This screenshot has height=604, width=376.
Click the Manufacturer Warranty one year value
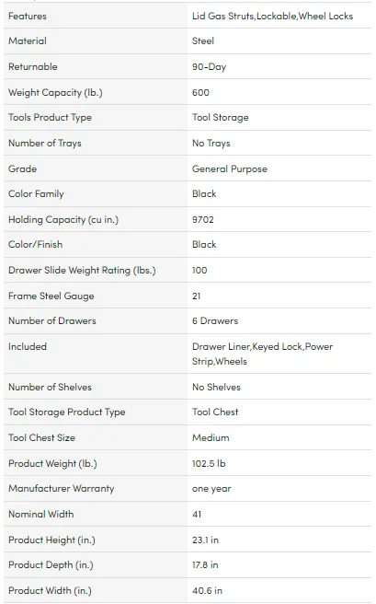(x=211, y=488)
